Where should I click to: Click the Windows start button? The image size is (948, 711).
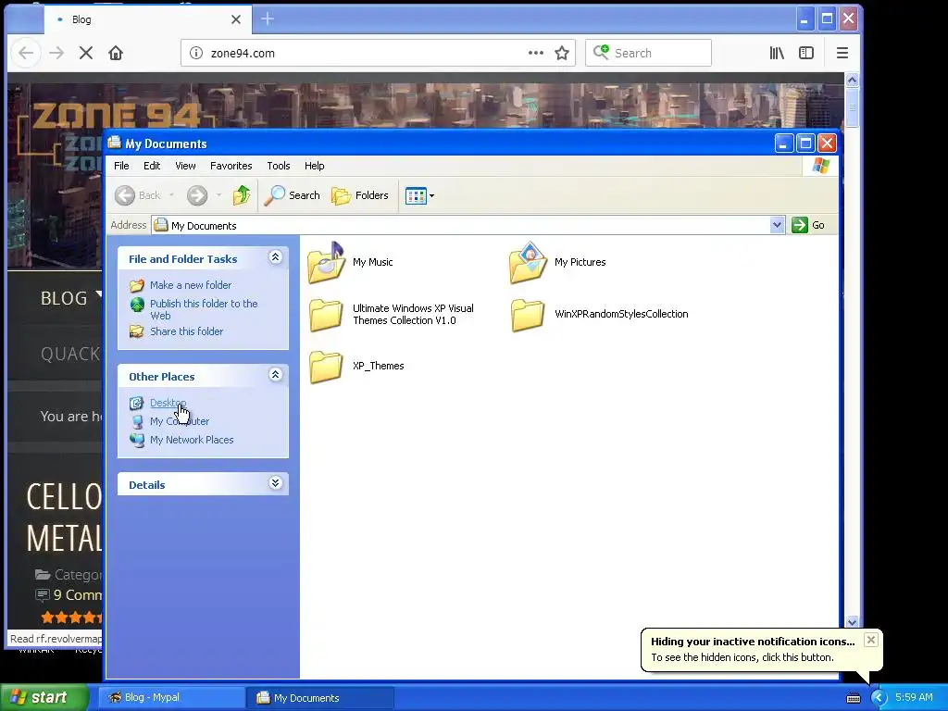click(44, 698)
